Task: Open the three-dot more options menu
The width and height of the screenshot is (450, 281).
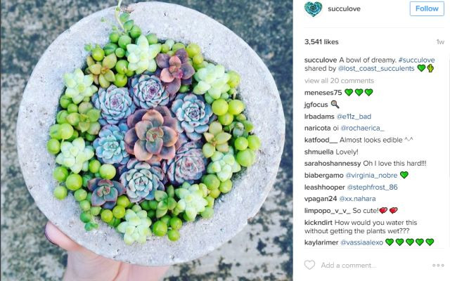Action: (438, 266)
